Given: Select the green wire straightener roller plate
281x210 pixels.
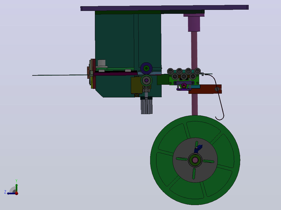Looking at the screenshot, I should [x=184, y=80].
